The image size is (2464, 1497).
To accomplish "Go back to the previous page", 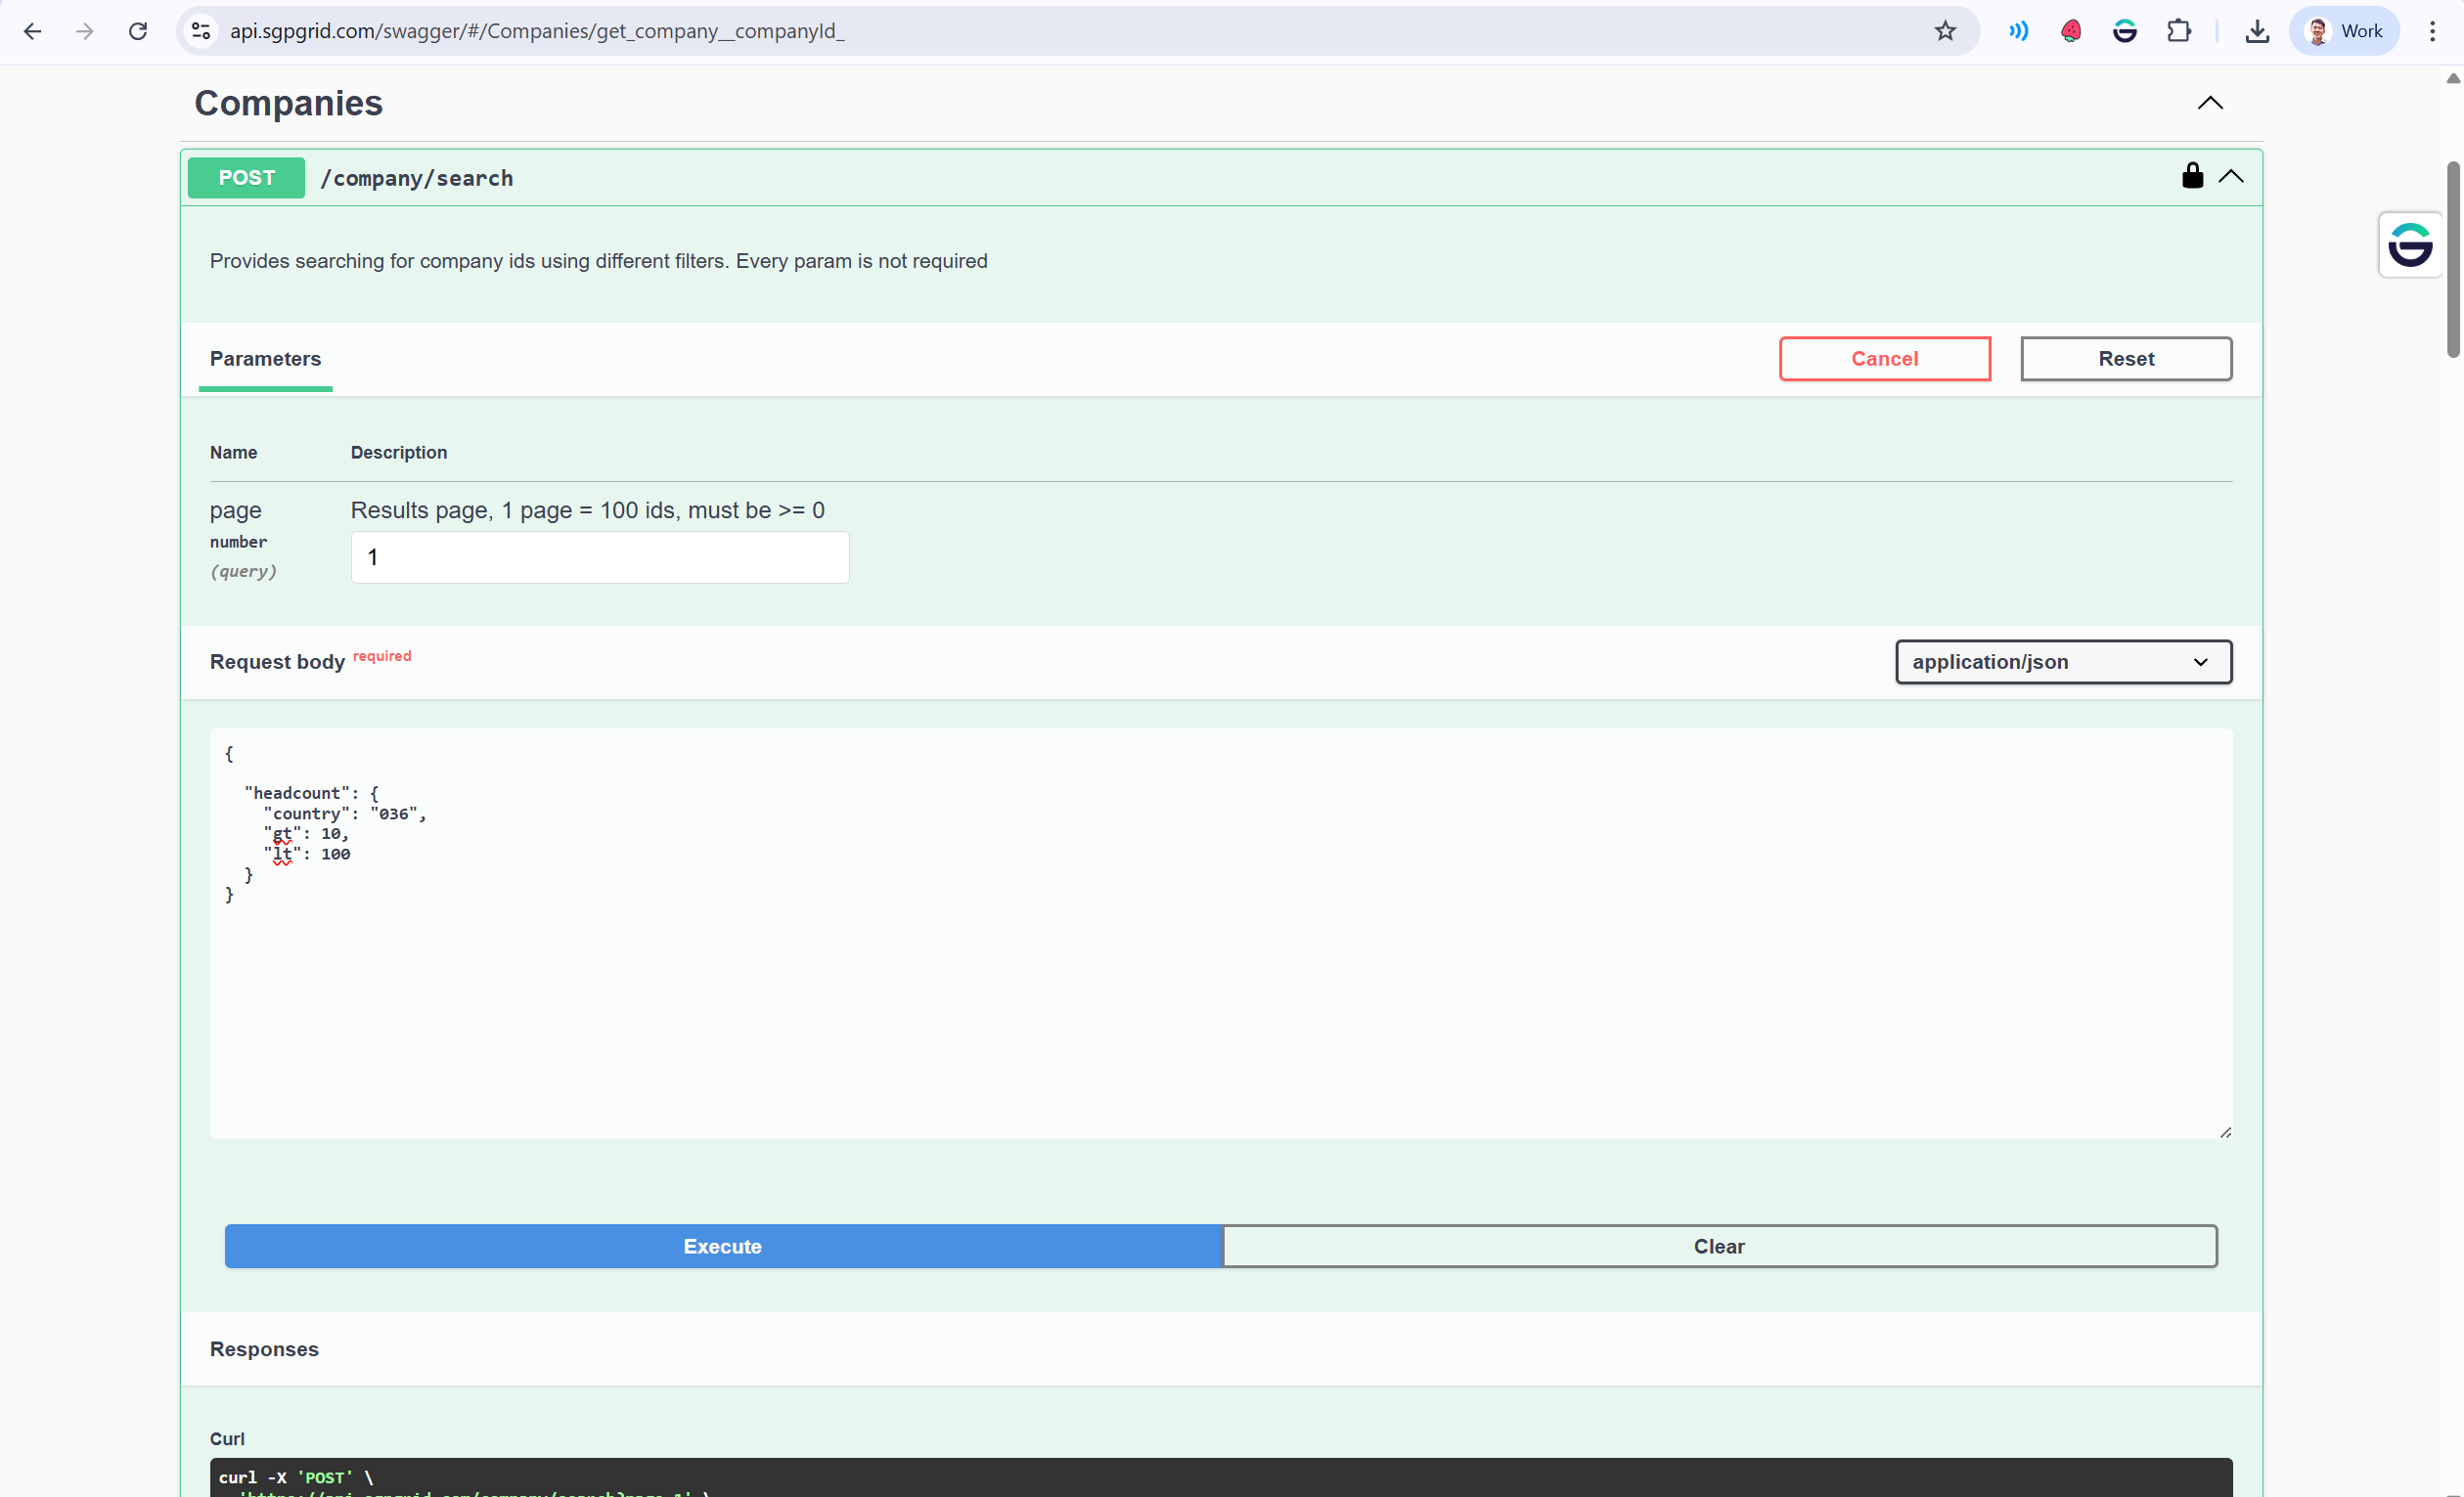I will pyautogui.click(x=32, y=31).
